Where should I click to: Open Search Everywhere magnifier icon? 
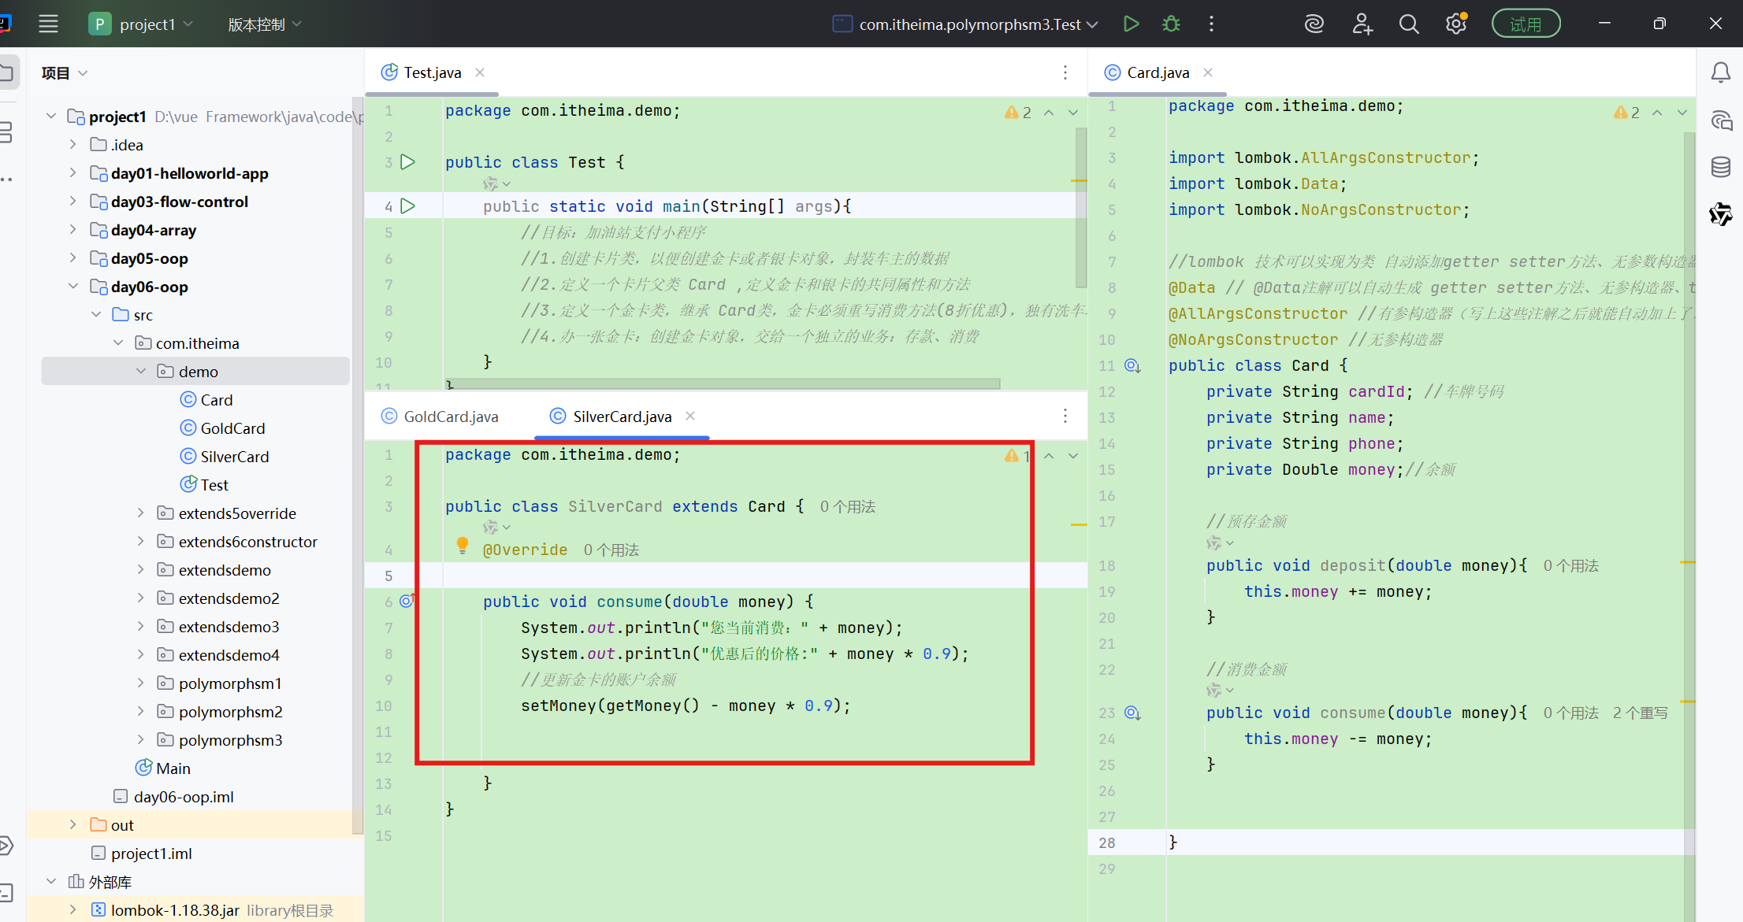(1409, 24)
